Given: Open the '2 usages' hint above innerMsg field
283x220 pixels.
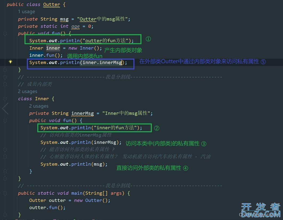Looking at the screenshot, I should tap(39, 106).
